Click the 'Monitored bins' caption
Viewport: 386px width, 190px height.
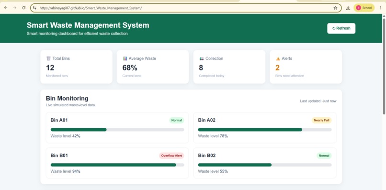[57, 76]
